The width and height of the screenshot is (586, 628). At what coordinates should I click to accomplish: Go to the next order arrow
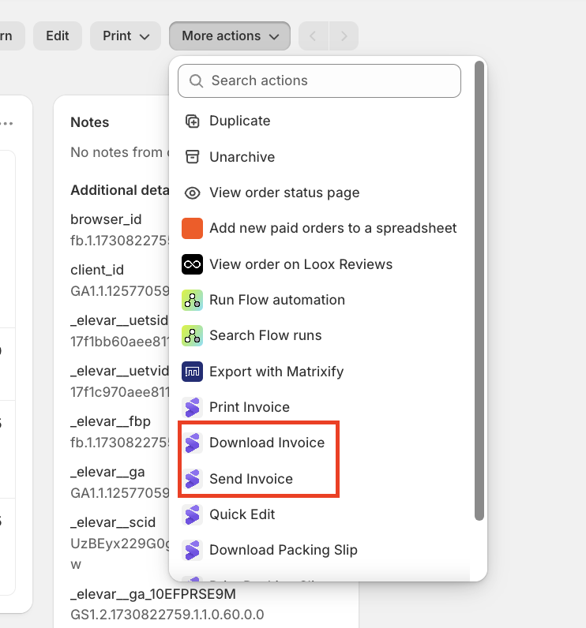coord(344,36)
